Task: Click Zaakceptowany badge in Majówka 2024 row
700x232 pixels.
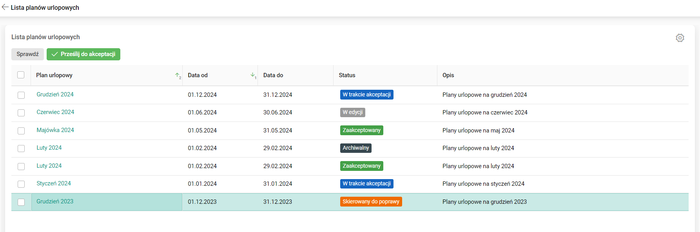Action: tap(361, 130)
